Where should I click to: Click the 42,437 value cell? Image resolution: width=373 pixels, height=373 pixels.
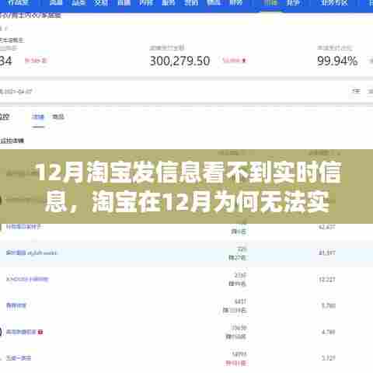point(327,227)
